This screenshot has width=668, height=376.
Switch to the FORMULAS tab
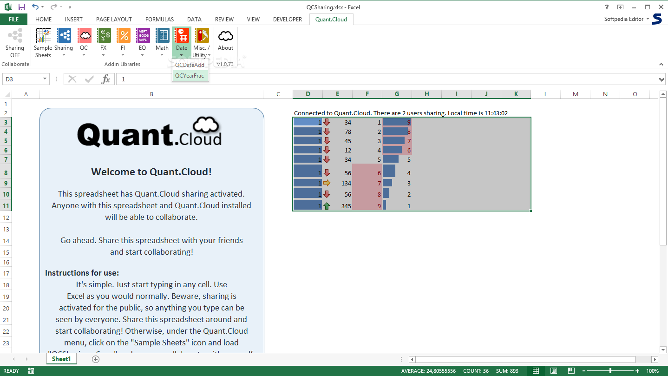[x=159, y=19]
